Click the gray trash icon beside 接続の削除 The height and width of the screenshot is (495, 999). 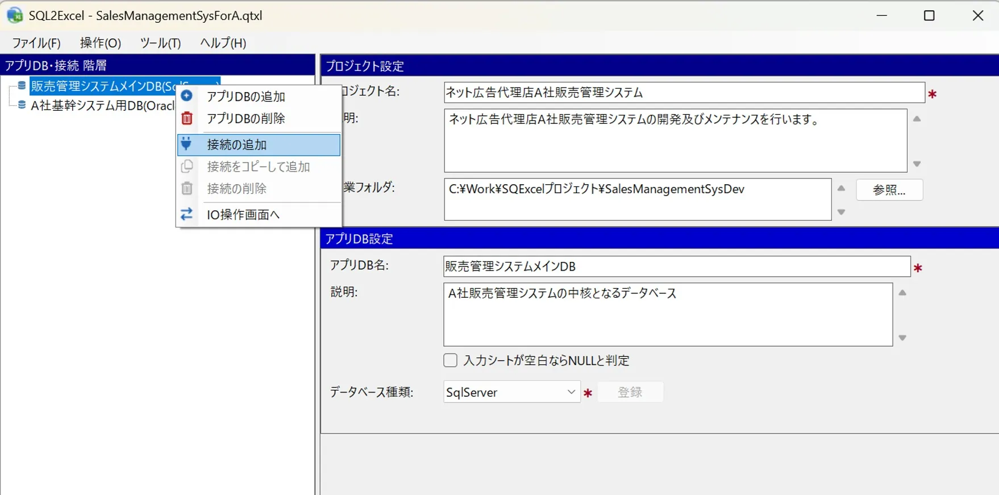186,188
